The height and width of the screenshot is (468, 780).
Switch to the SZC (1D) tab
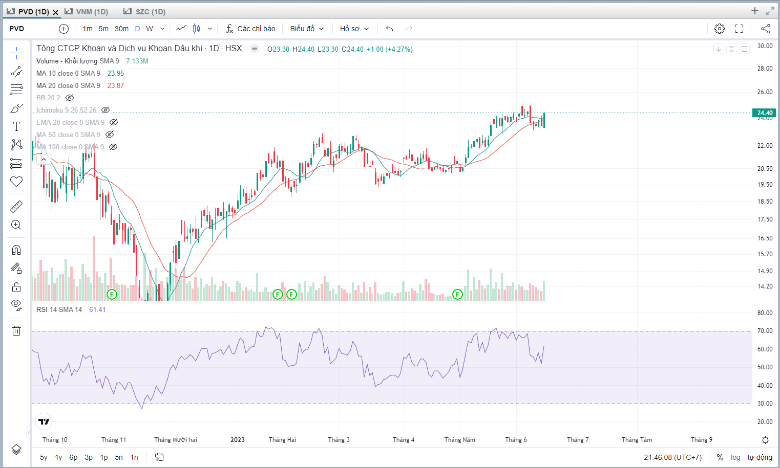click(145, 11)
